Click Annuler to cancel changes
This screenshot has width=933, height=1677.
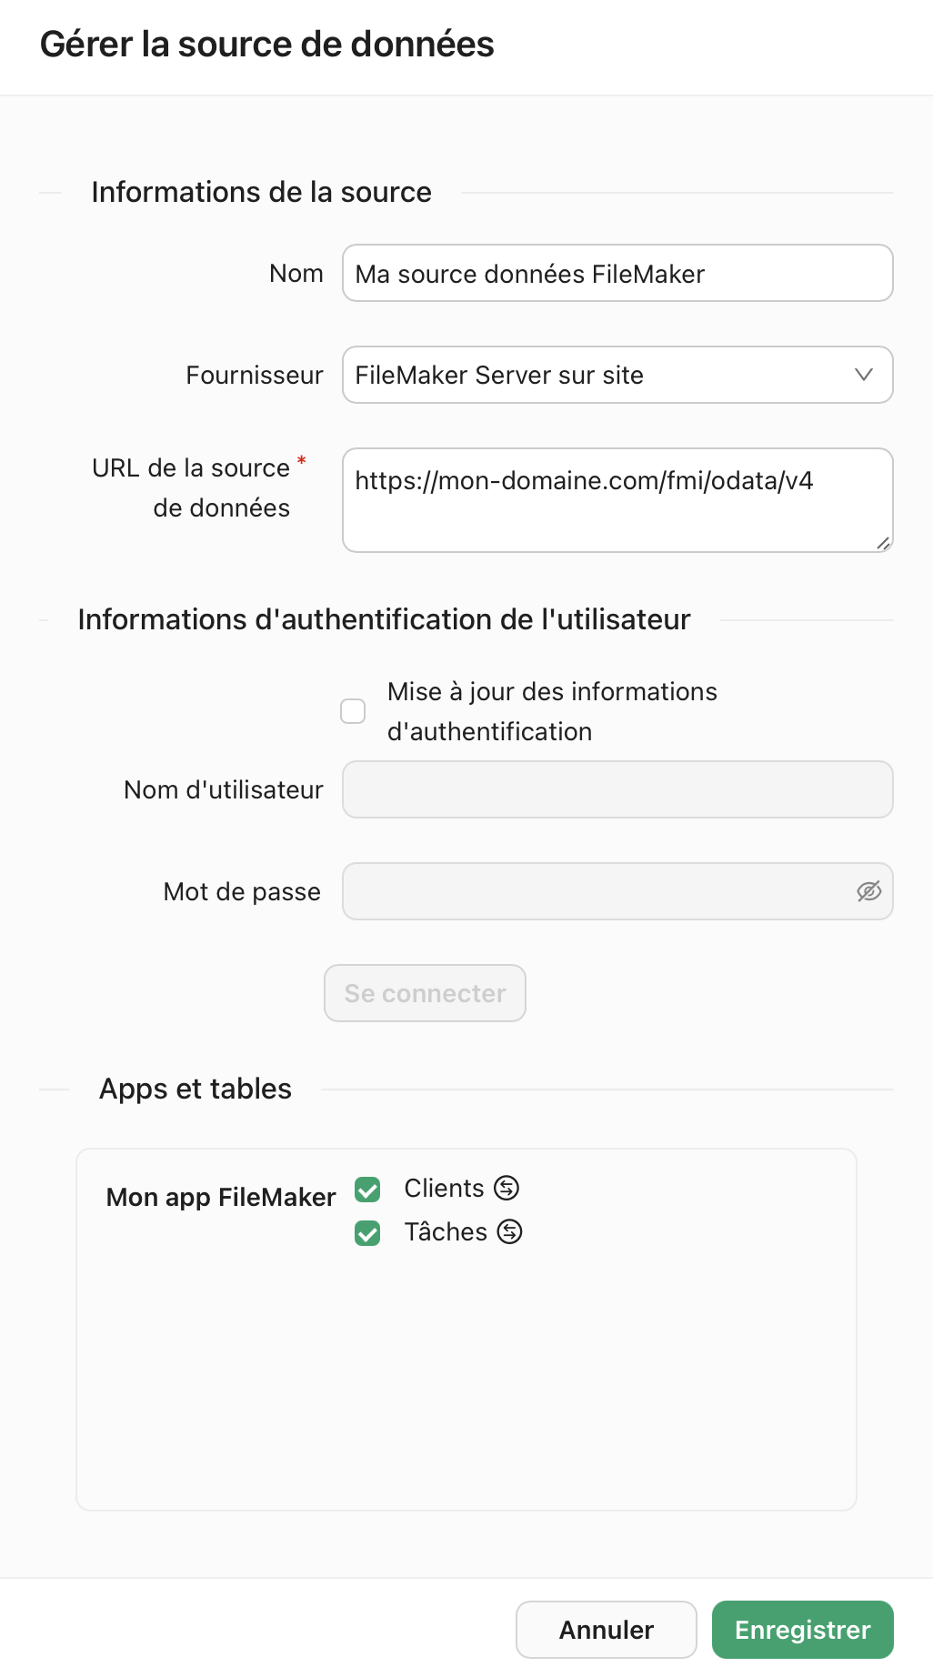click(606, 1630)
